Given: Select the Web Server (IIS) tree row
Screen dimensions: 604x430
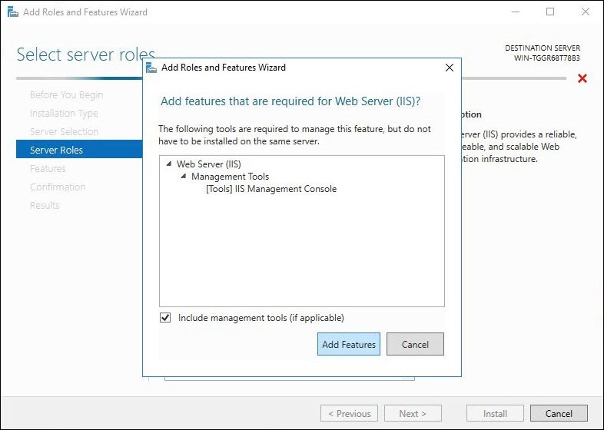Looking at the screenshot, I should [x=209, y=164].
